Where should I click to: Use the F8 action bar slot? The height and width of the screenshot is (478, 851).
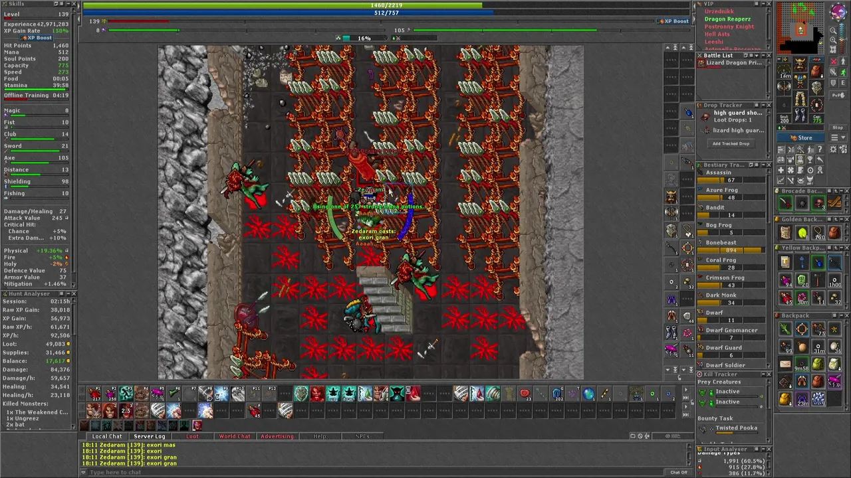pos(205,393)
